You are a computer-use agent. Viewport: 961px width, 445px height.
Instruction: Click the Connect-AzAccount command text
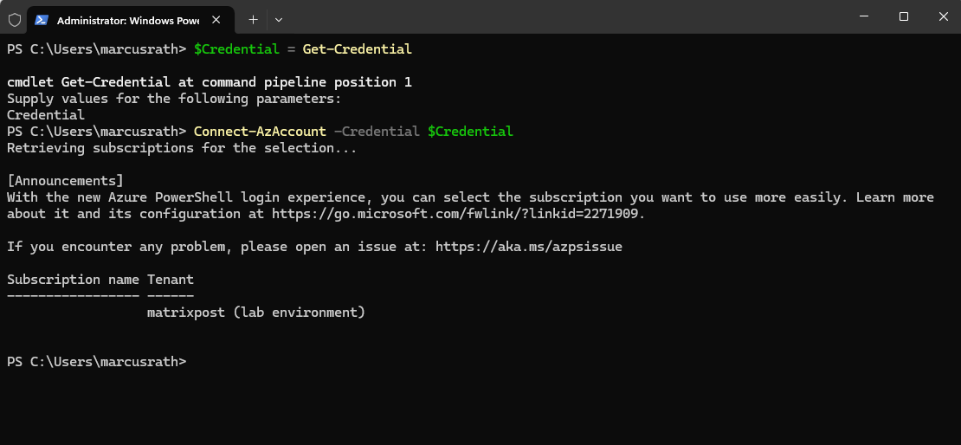pyautogui.click(x=260, y=132)
